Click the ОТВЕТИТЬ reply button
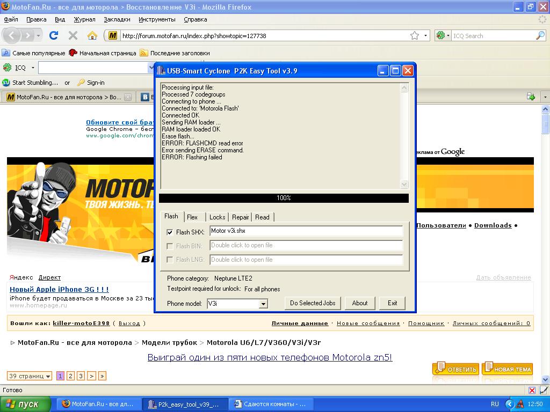 tap(456, 369)
